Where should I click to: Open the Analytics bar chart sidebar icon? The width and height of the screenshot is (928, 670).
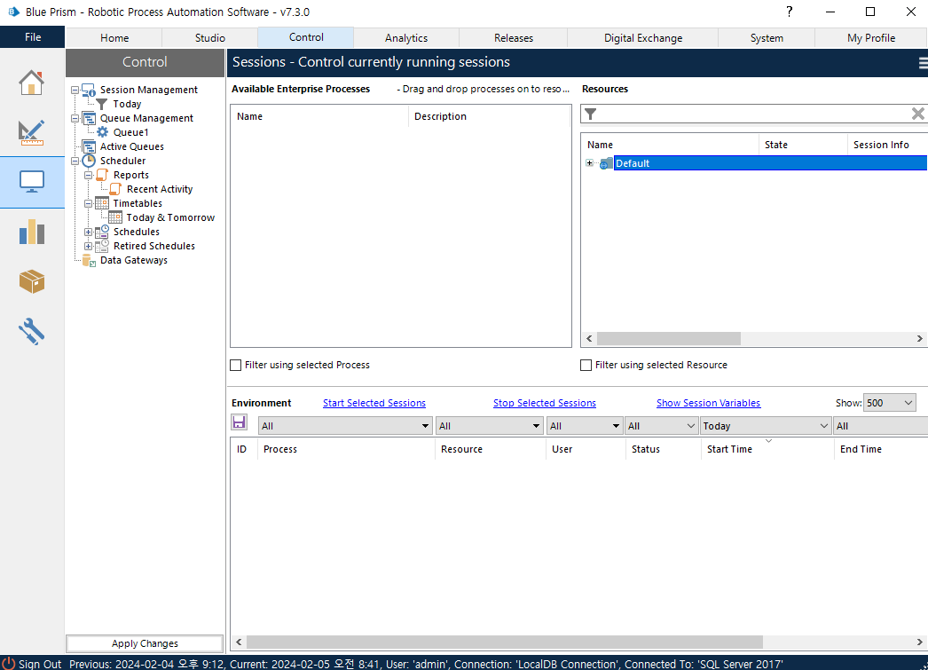tap(31, 232)
